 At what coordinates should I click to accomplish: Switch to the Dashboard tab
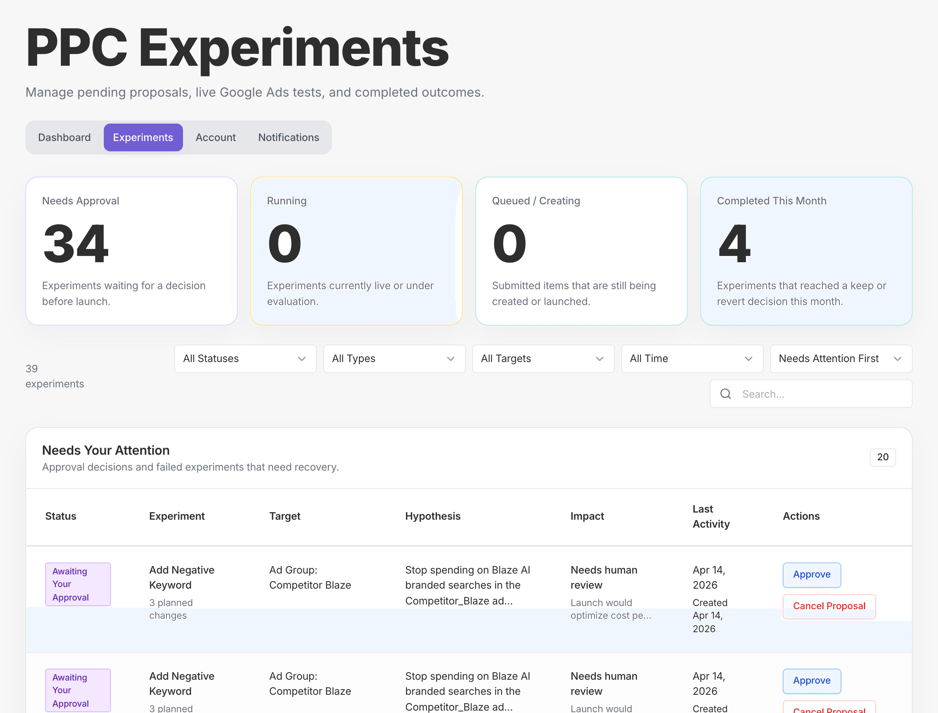click(x=64, y=137)
